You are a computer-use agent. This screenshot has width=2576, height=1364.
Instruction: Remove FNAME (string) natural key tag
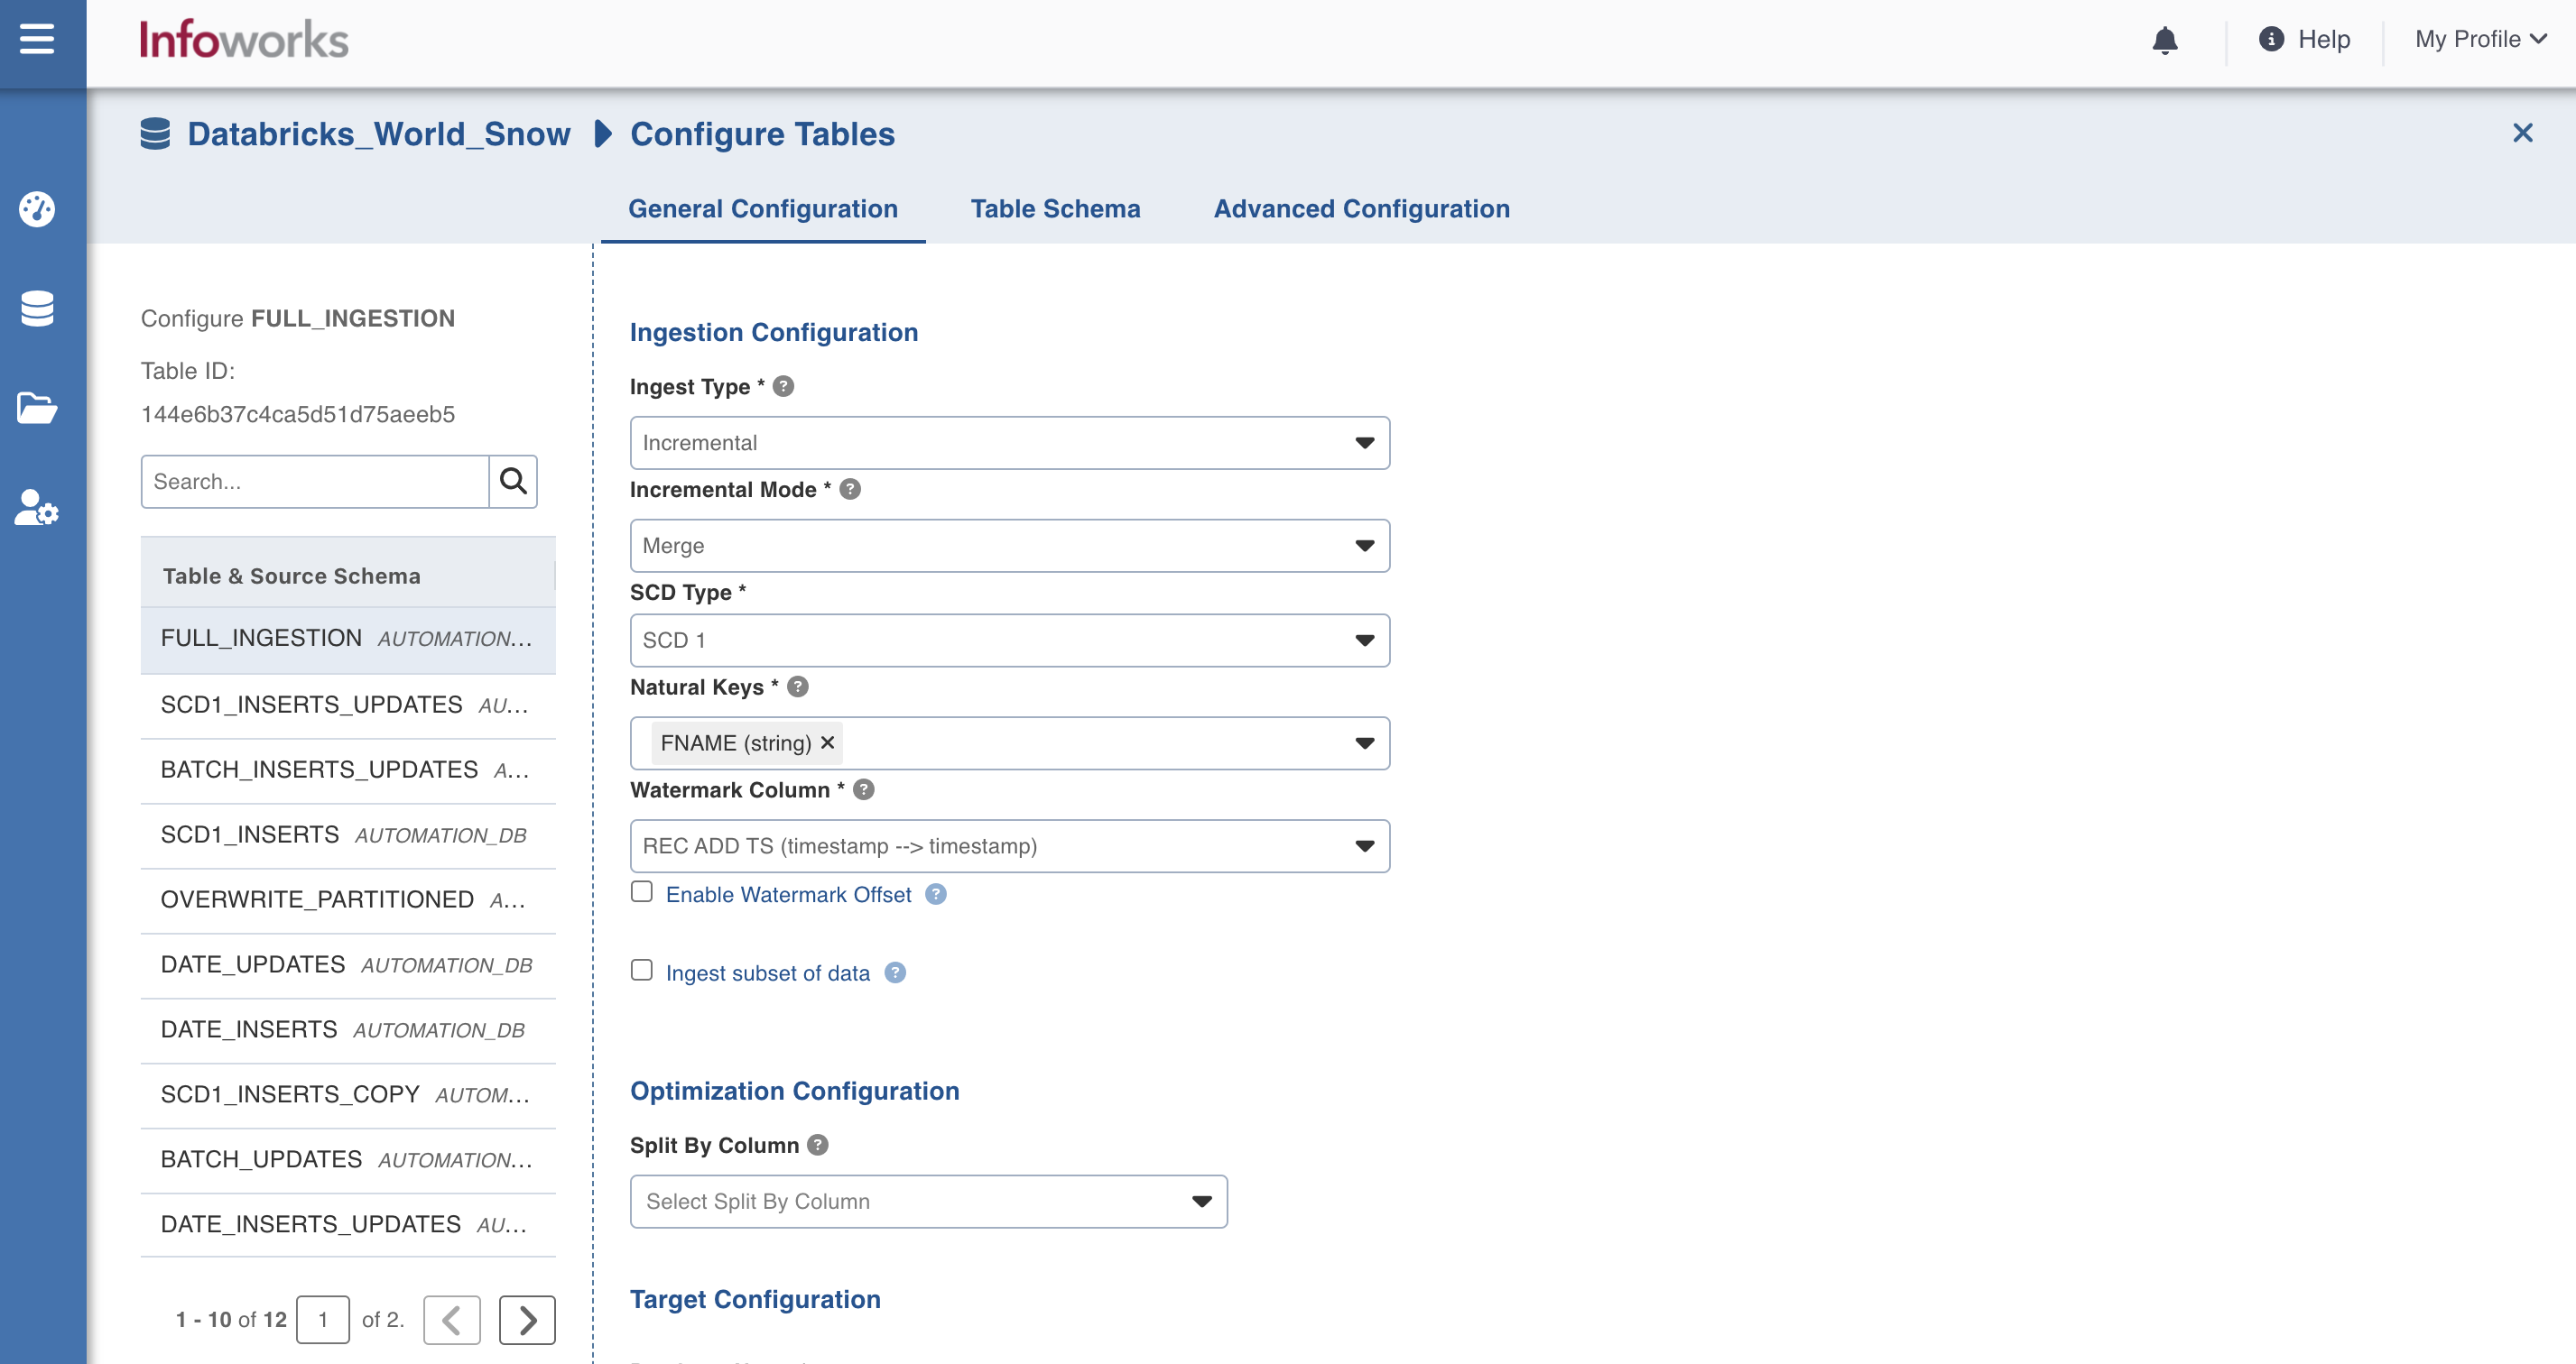pyautogui.click(x=828, y=742)
